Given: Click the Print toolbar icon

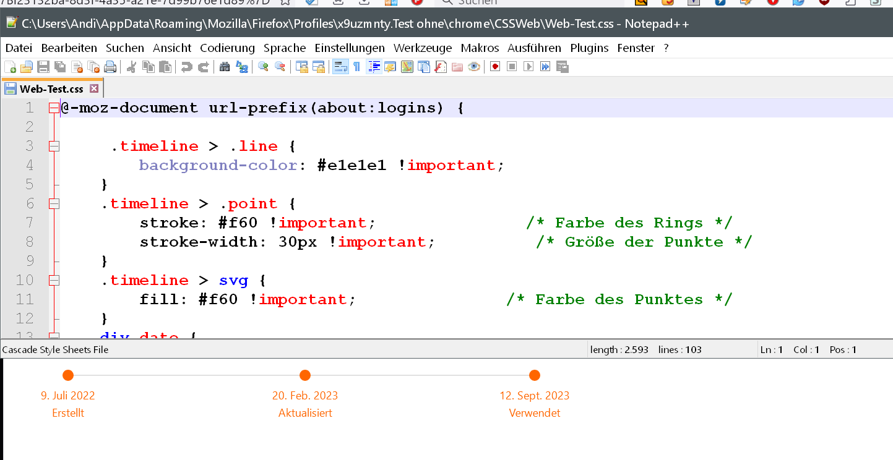Looking at the screenshot, I should coord(110,67).
